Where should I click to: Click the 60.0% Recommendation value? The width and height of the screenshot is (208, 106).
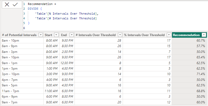tap(201, 102)
